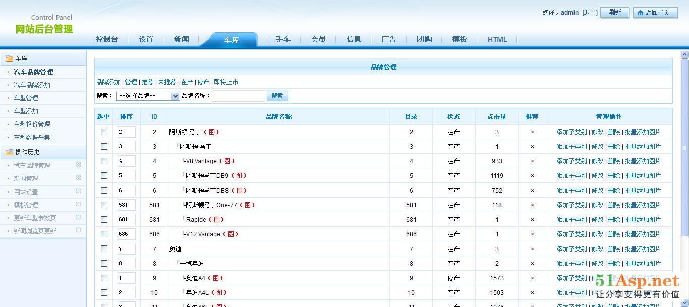Screen dimensions: 689x307
Task: Open 汽车品牌添加 in the sidebar
Action: point(32,85)
